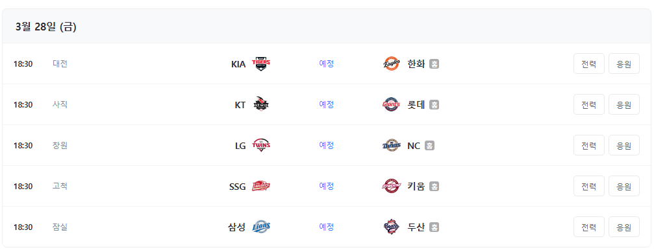Open 예정 link for 잠실 game
Viewport: 654px width, 252px height.
click(327, 227)
